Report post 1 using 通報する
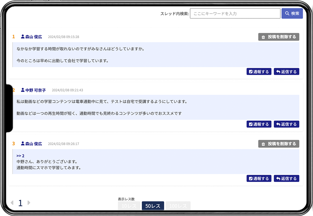 click(259, 72)
